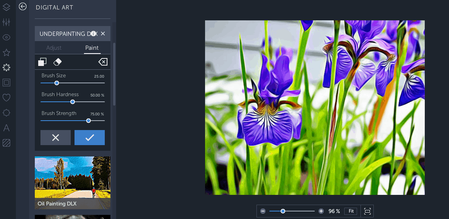
Task: Click the 96 % zoom value
Action: 334,211
